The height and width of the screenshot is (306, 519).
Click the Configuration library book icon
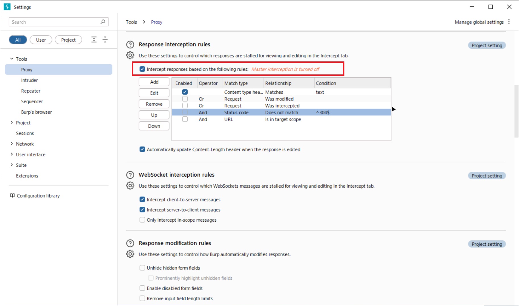(x=12, y=196)
